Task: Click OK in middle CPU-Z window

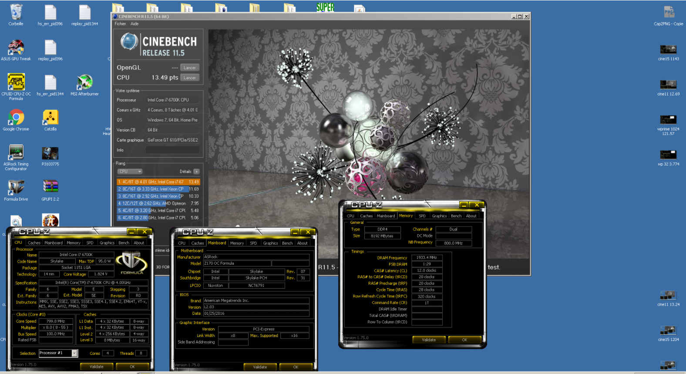Action: (296, 367)
